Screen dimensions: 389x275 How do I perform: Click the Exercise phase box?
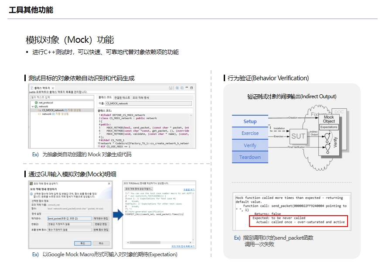[250, 133]
